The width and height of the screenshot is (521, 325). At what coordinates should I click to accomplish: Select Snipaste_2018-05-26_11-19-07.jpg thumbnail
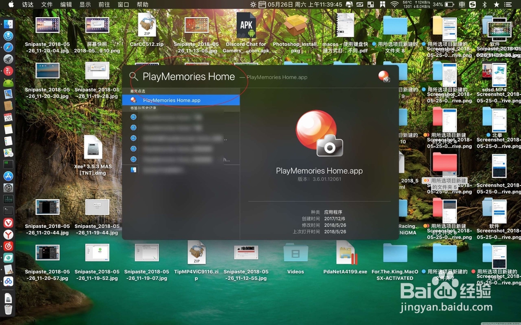147,252
